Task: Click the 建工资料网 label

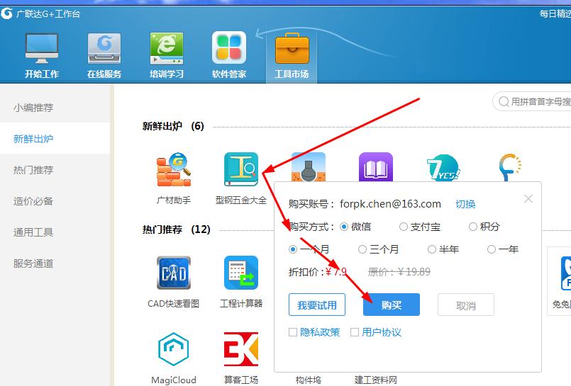Action: (376, 380)
